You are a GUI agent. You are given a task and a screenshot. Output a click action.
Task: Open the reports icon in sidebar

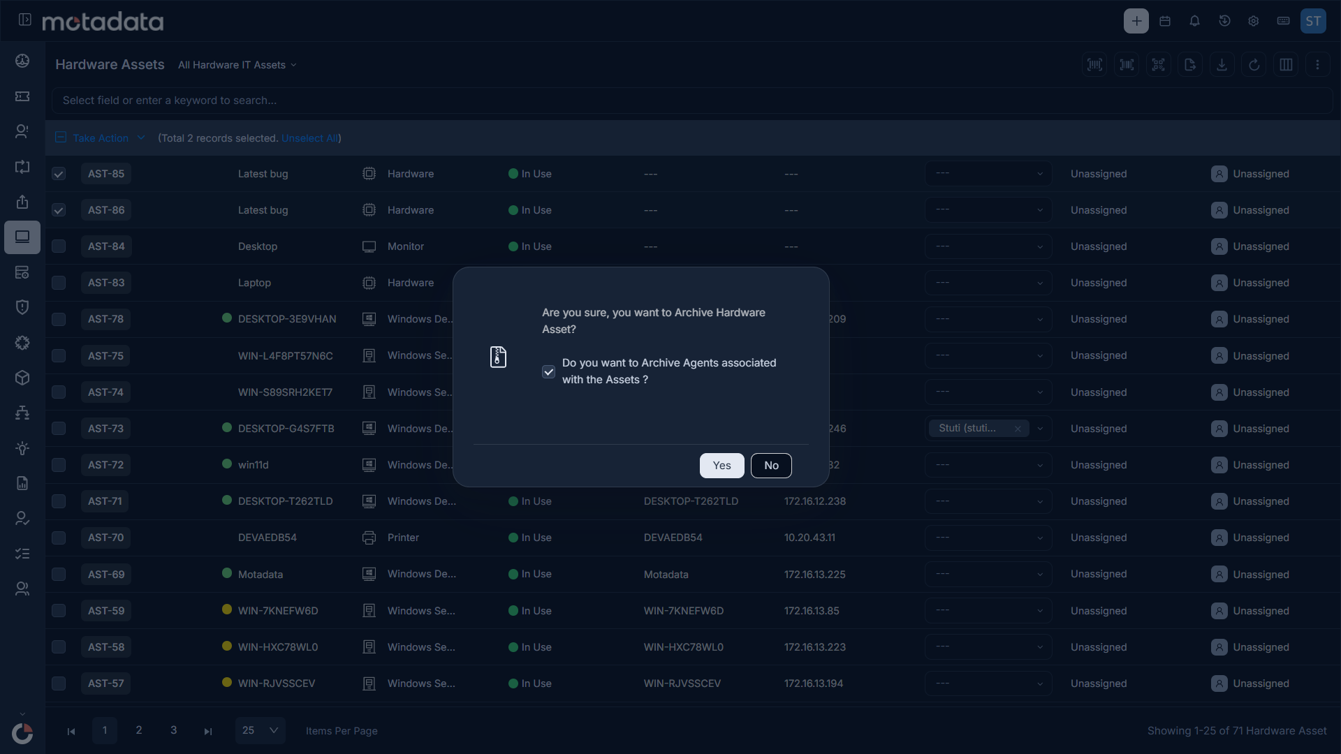click(x=22, y=483)
